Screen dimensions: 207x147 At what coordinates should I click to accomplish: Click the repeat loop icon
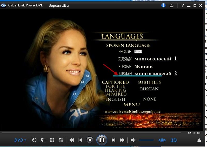tap(34, 140)
